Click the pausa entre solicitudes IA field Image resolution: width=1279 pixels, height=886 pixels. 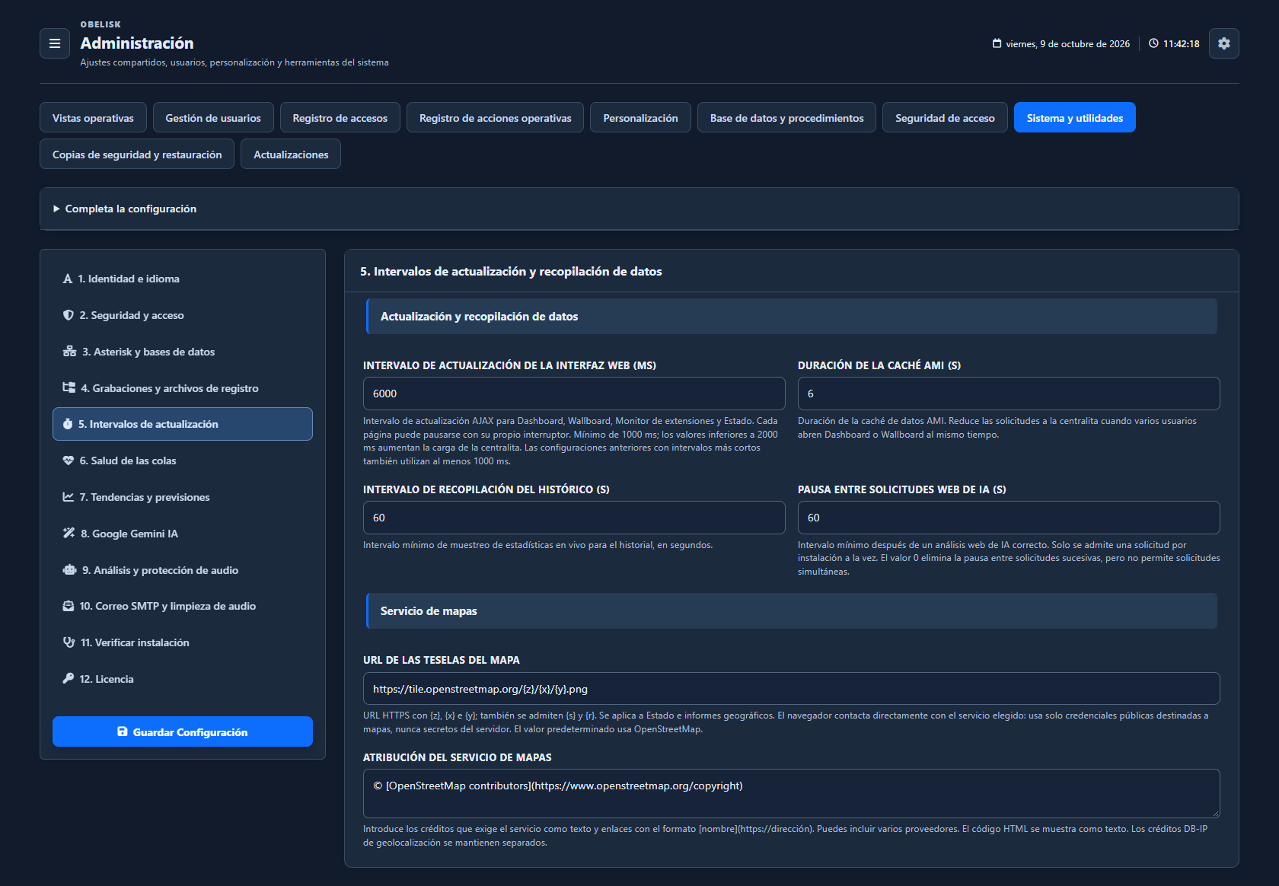click(1009, 518)
